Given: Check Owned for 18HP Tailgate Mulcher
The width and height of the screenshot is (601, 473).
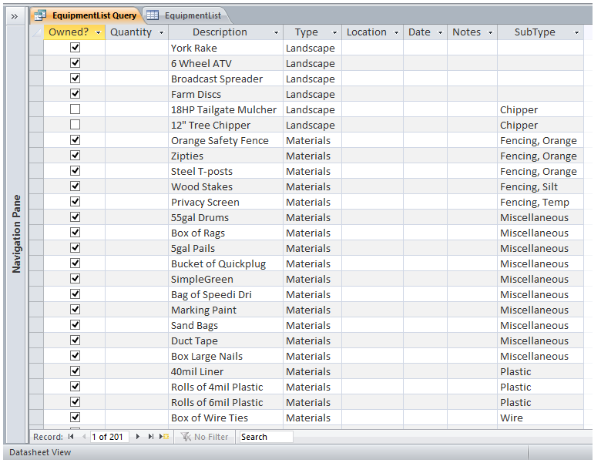Looking at the screenshot, I should [75, 109].
